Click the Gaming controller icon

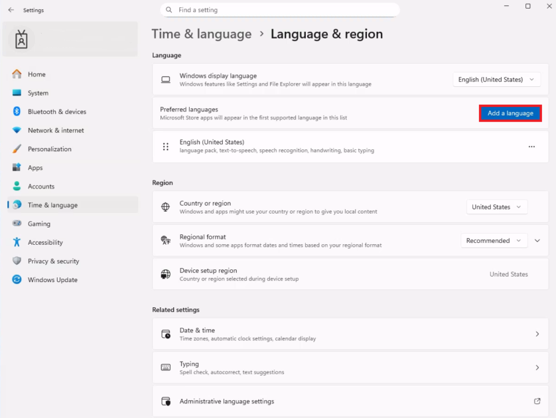point(17,224)
